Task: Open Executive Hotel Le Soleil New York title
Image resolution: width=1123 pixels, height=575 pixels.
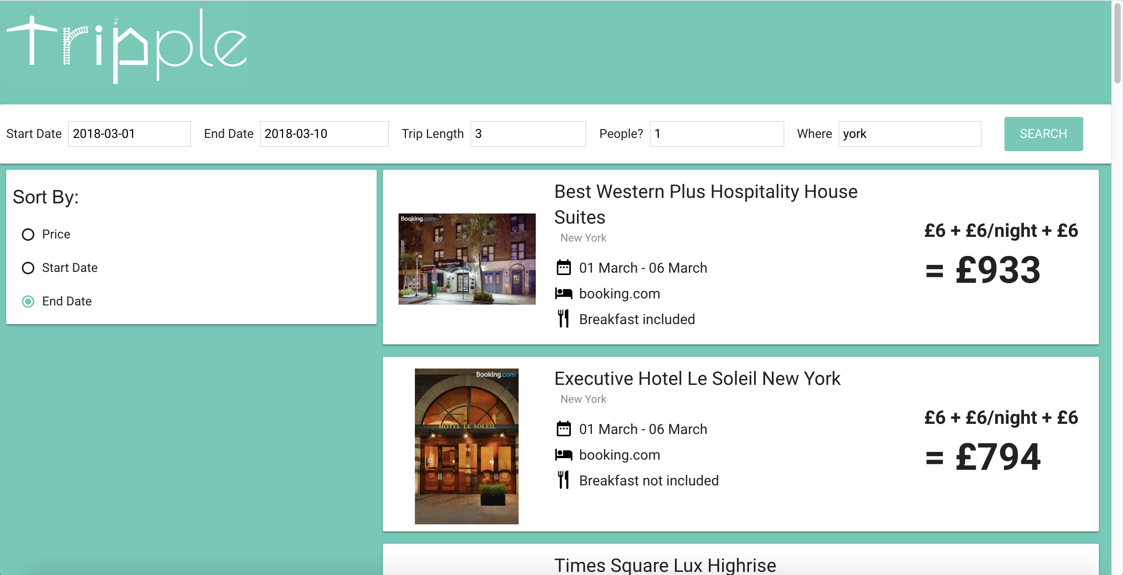Action: click(x=697, y=378)
